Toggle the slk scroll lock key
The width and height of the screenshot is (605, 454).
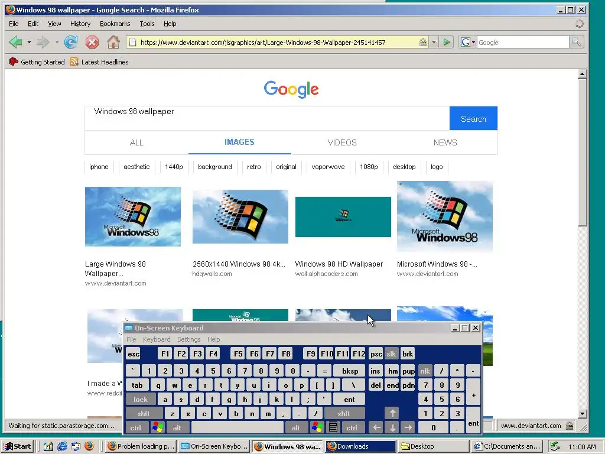point(391,354)
